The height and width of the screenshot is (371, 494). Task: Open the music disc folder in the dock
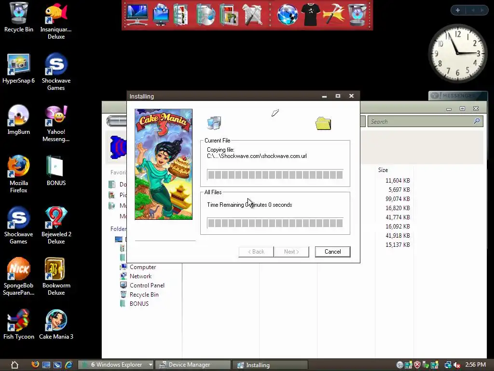point(205,15)
